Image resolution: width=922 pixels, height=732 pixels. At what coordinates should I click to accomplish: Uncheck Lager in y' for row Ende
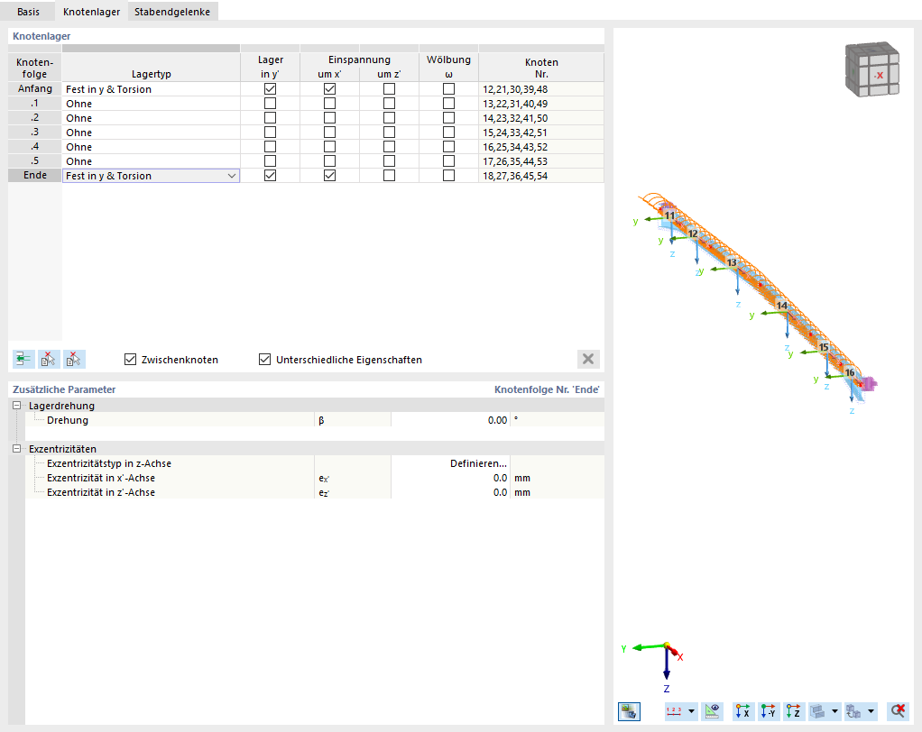pos(271,175)
